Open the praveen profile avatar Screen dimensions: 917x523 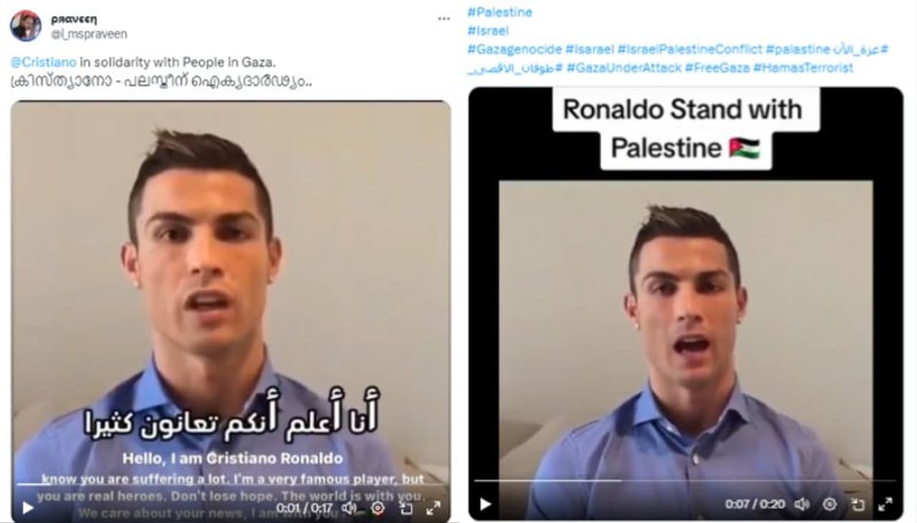[25, 26]
